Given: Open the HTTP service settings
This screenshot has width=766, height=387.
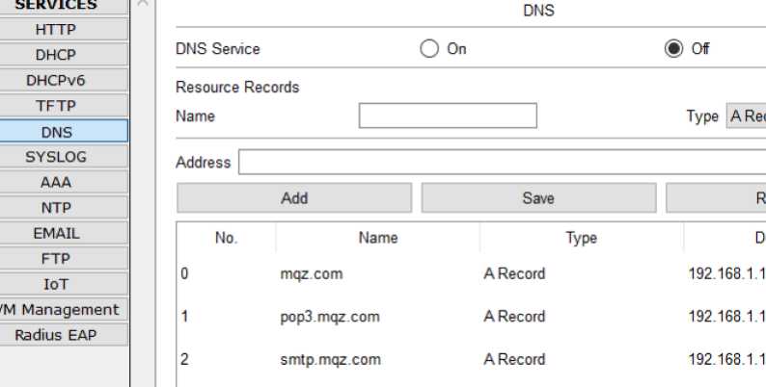Looking at the screenshot, I should pos(56,30).
